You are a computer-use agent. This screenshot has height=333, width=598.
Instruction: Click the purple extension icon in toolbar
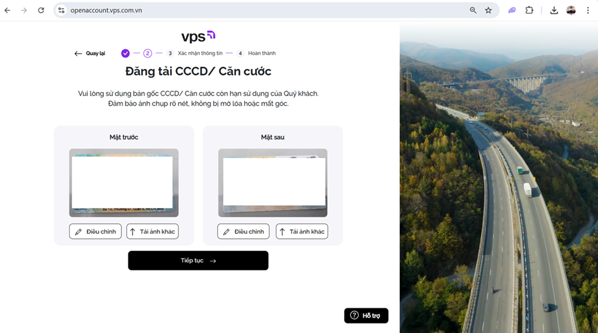tap(512, 10)
